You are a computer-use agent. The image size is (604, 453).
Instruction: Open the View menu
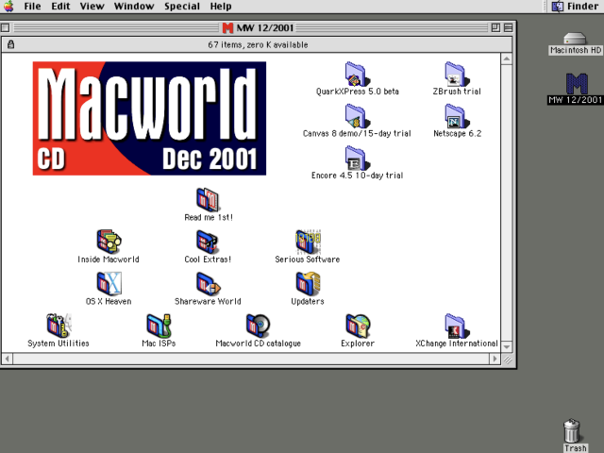(x=92, y=7)
